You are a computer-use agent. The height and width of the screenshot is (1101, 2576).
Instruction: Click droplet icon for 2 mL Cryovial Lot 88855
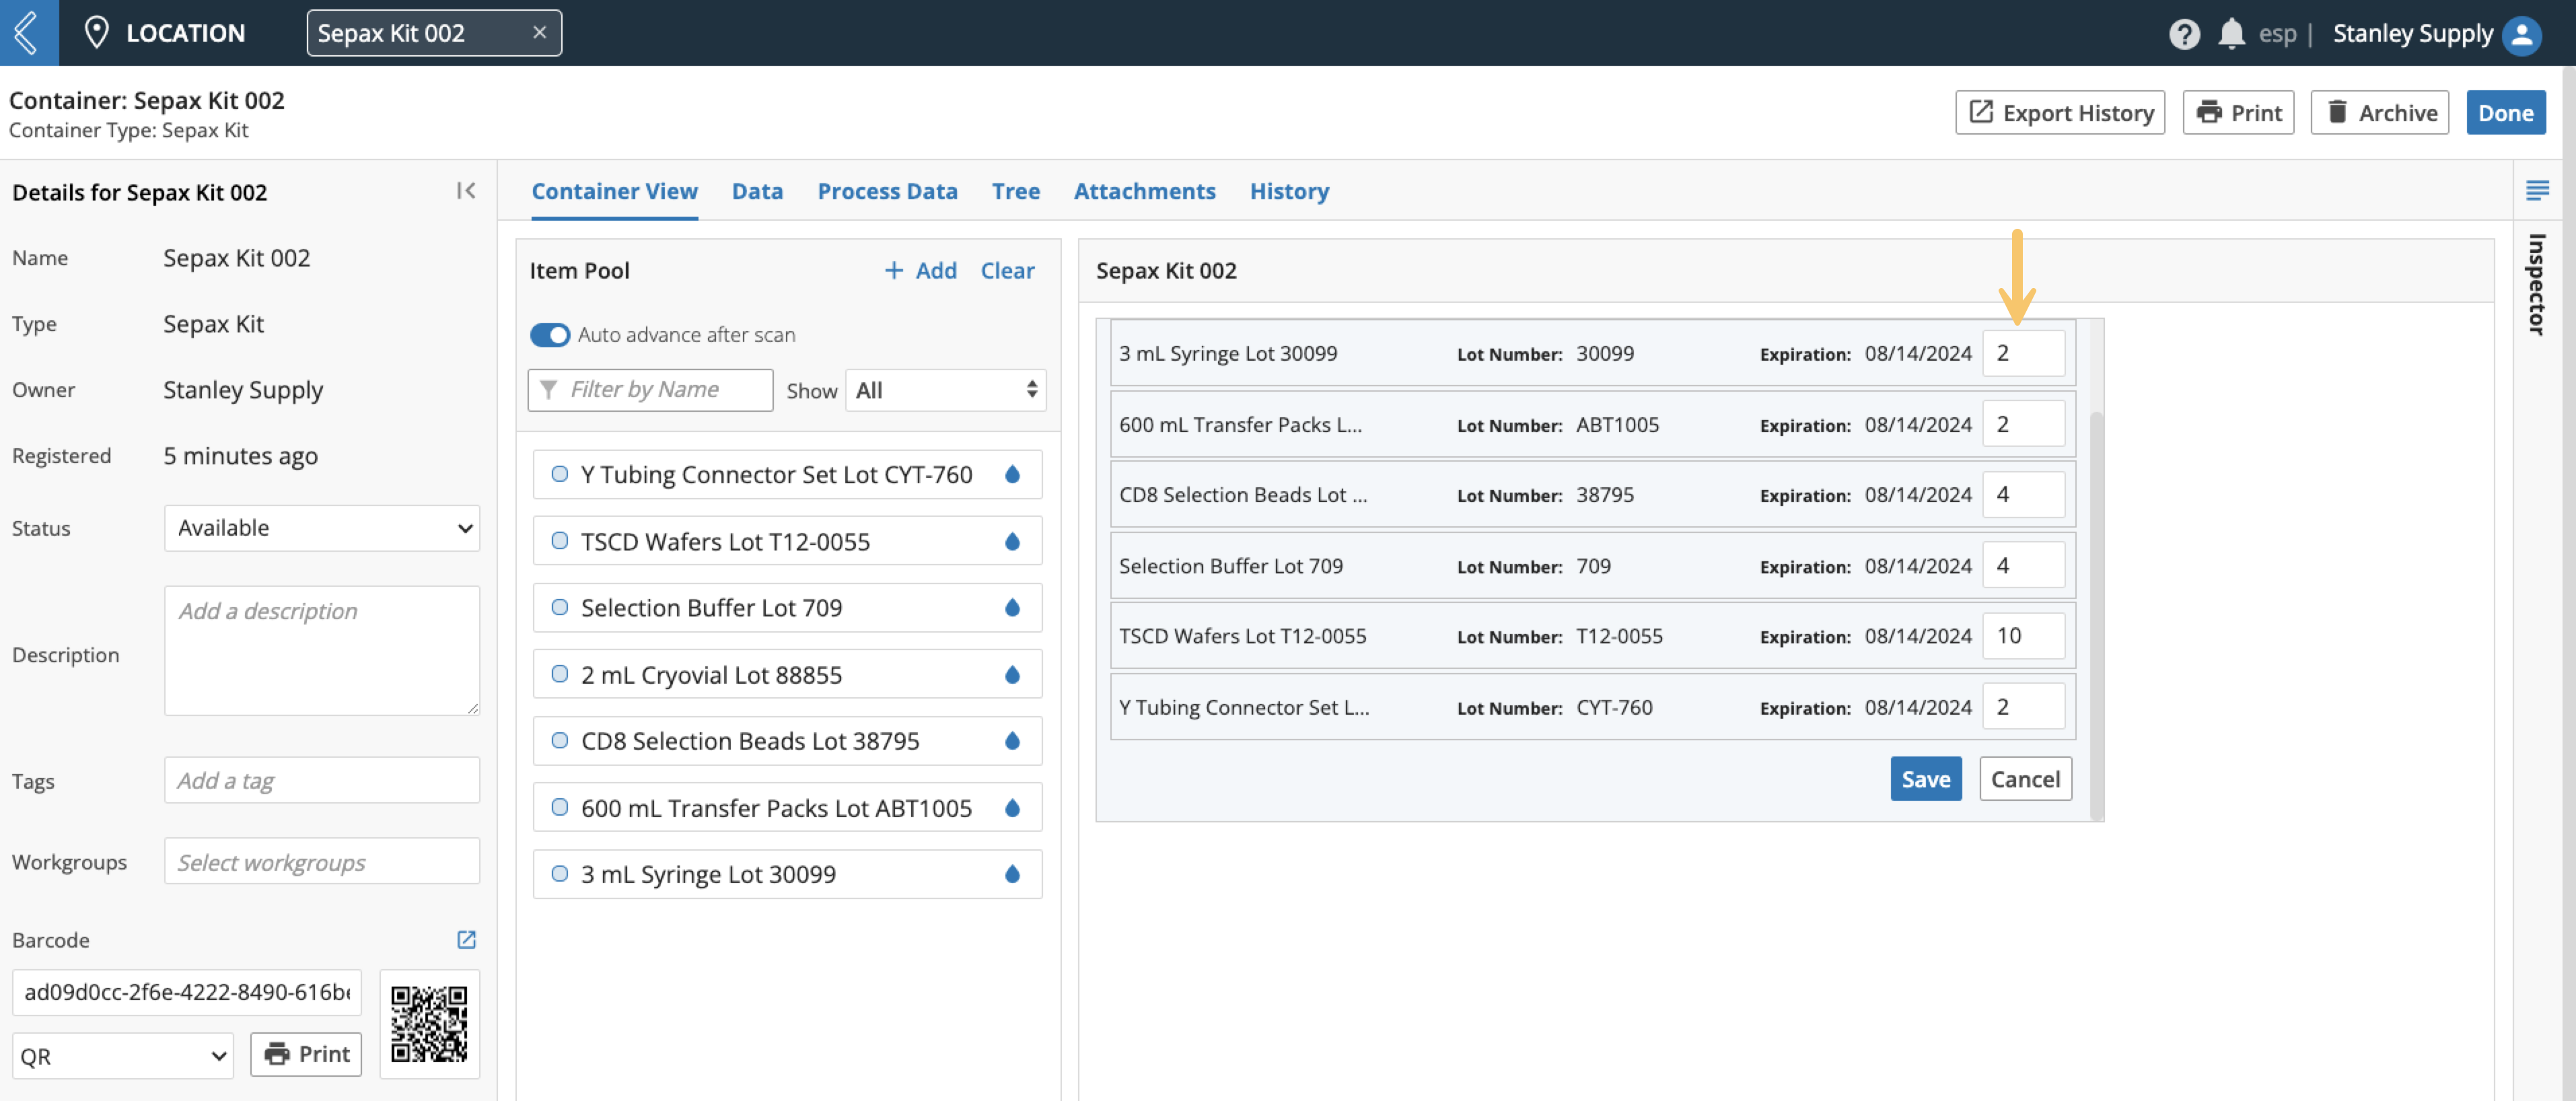point(1012,675)
